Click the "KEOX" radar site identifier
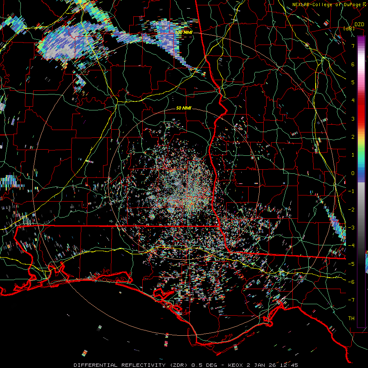 [x=236, y=365]
